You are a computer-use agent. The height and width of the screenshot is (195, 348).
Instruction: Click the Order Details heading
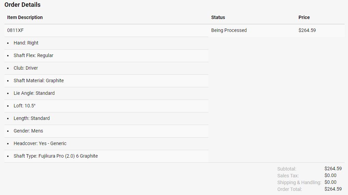click(23, 5)
